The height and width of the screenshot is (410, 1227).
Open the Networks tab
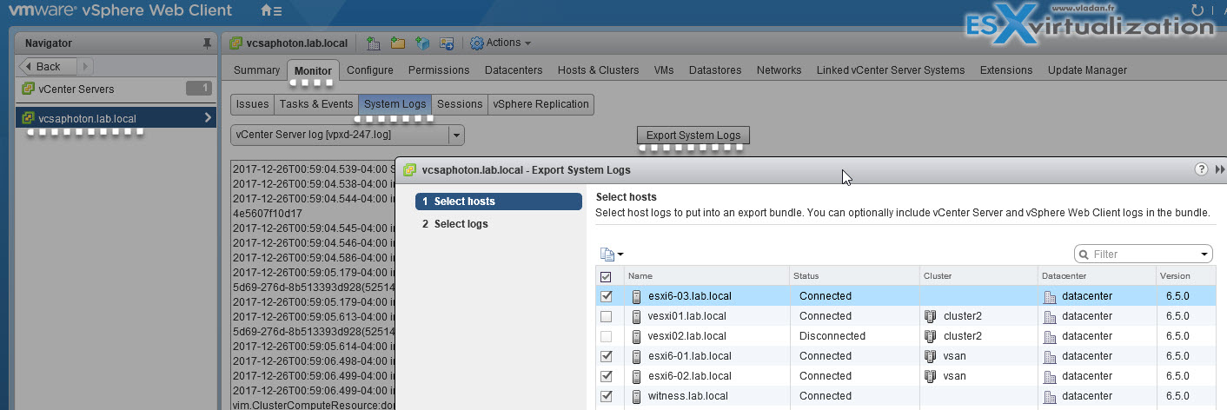point(779,70)
